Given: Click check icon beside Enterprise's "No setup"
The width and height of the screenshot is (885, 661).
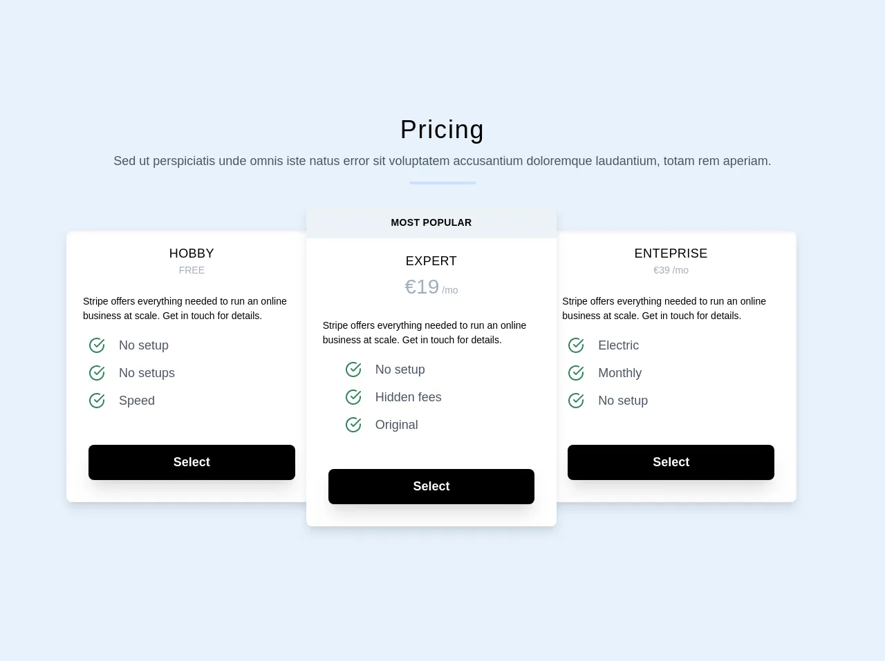Looking at the screenshot, I should tap(576, 401).
